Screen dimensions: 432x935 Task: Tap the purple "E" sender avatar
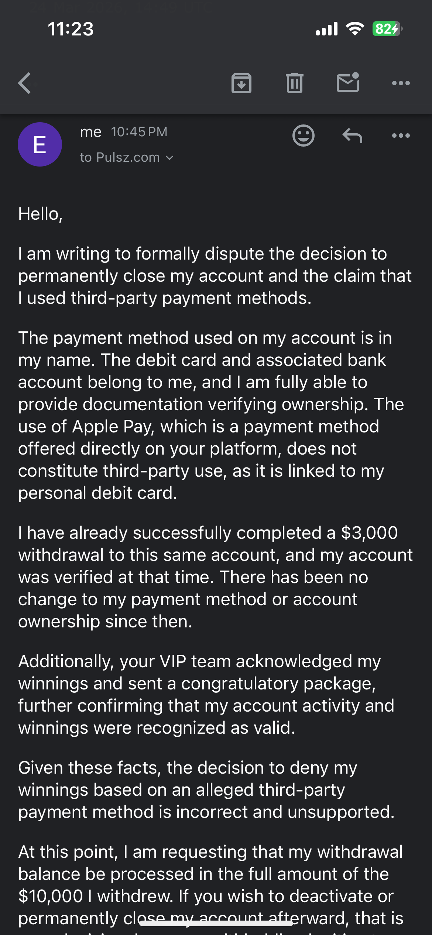pyautogui.click(x=40, y=144)
